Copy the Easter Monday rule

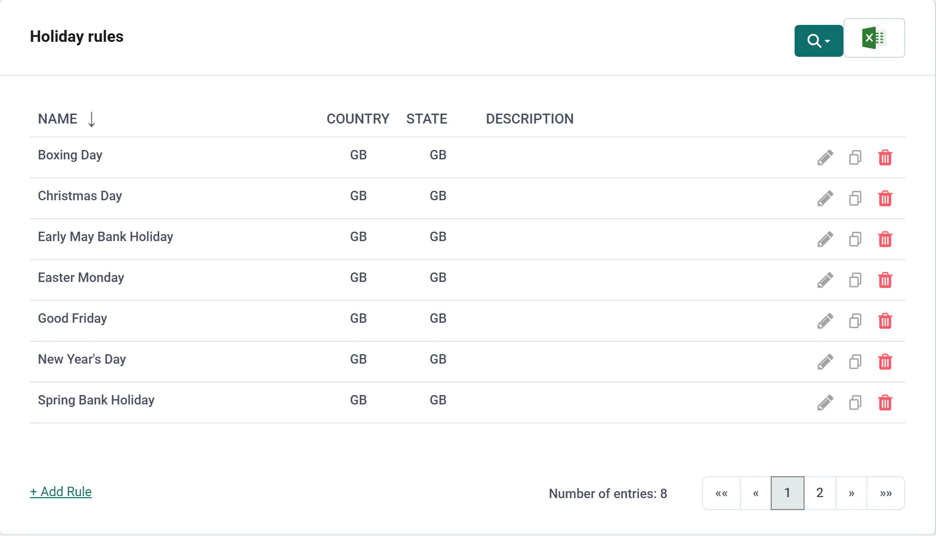(855, 280)
